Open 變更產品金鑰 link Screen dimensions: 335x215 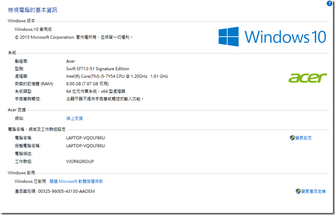[x=313, y=191]
